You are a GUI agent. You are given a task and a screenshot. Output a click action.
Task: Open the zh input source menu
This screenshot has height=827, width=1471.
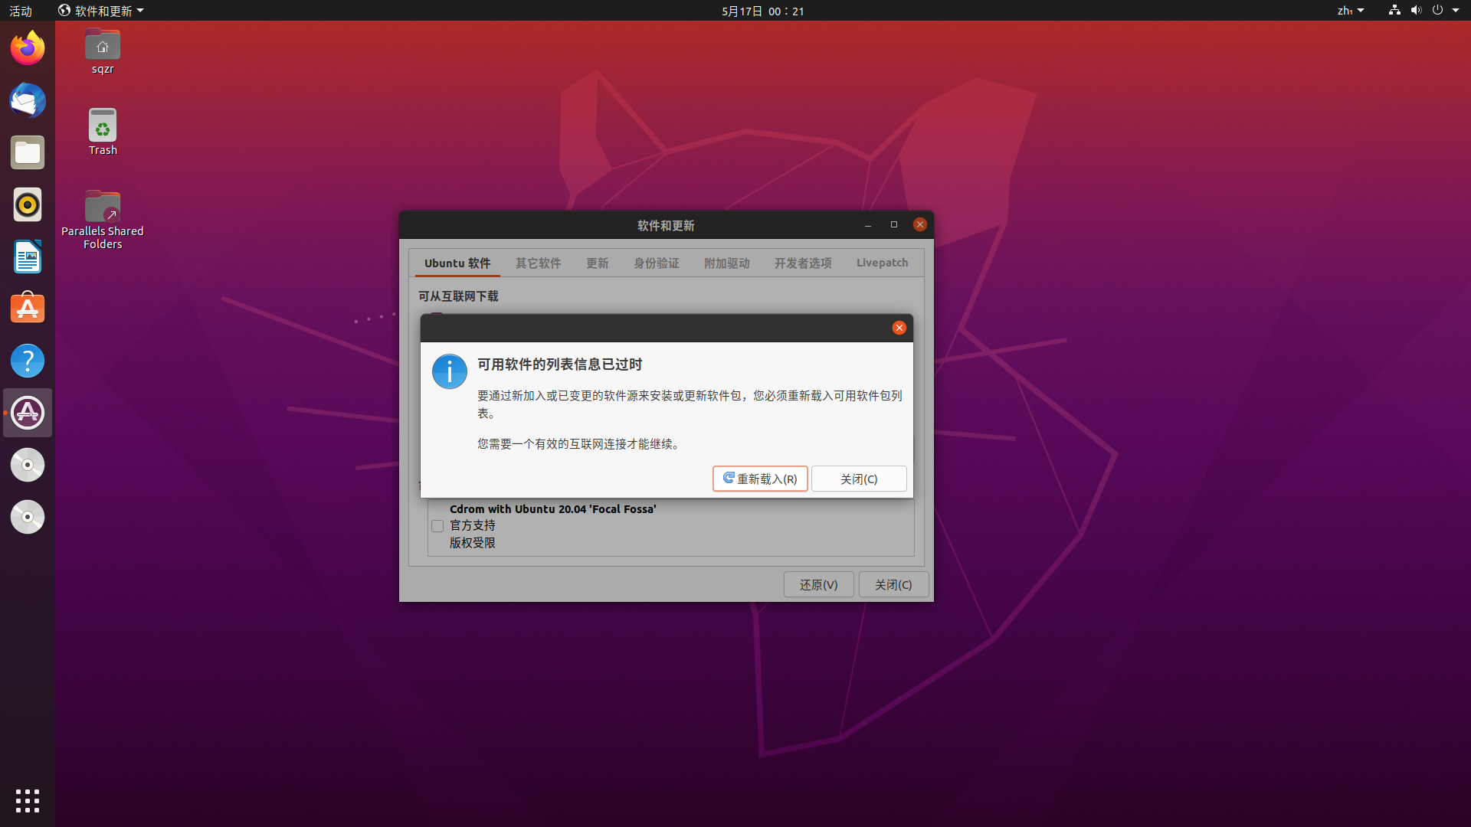1351,11
